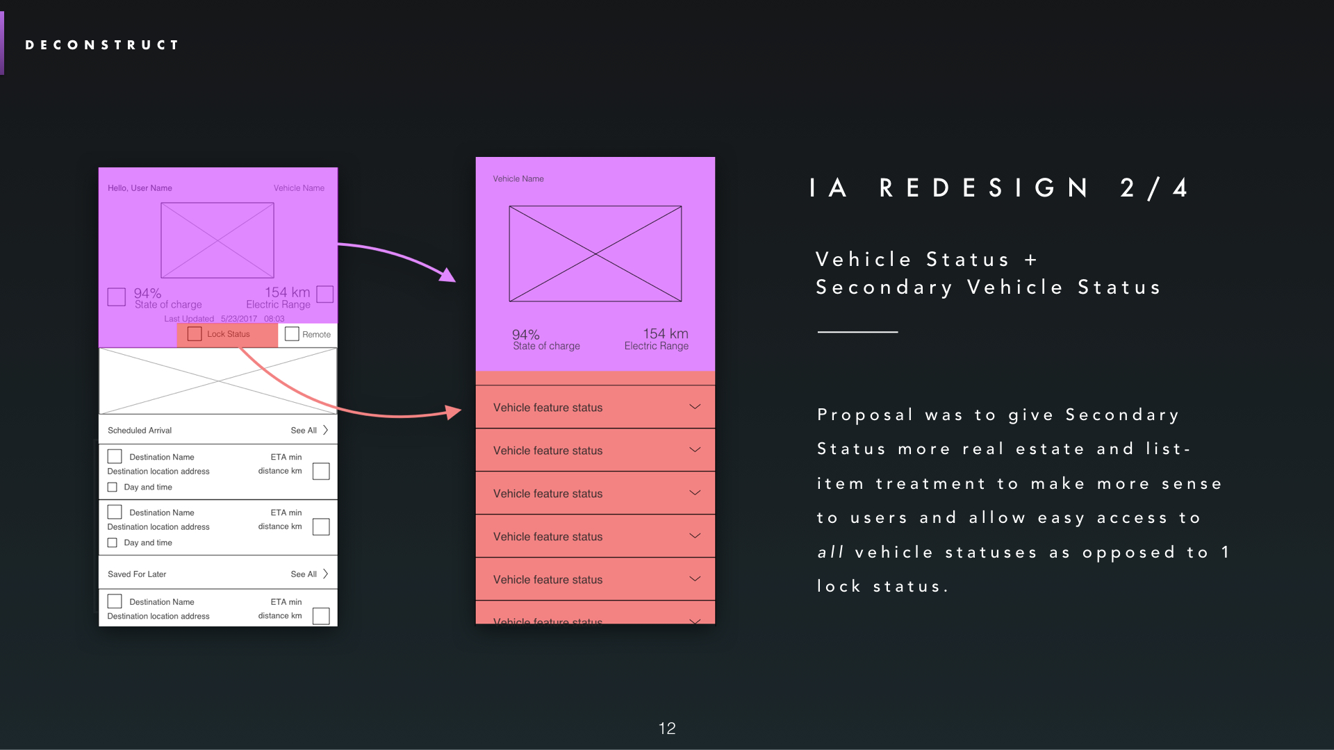Click the large vehicle image placeholder in right wireframe
Viewport: 1334px width, 750px height.
595,253
